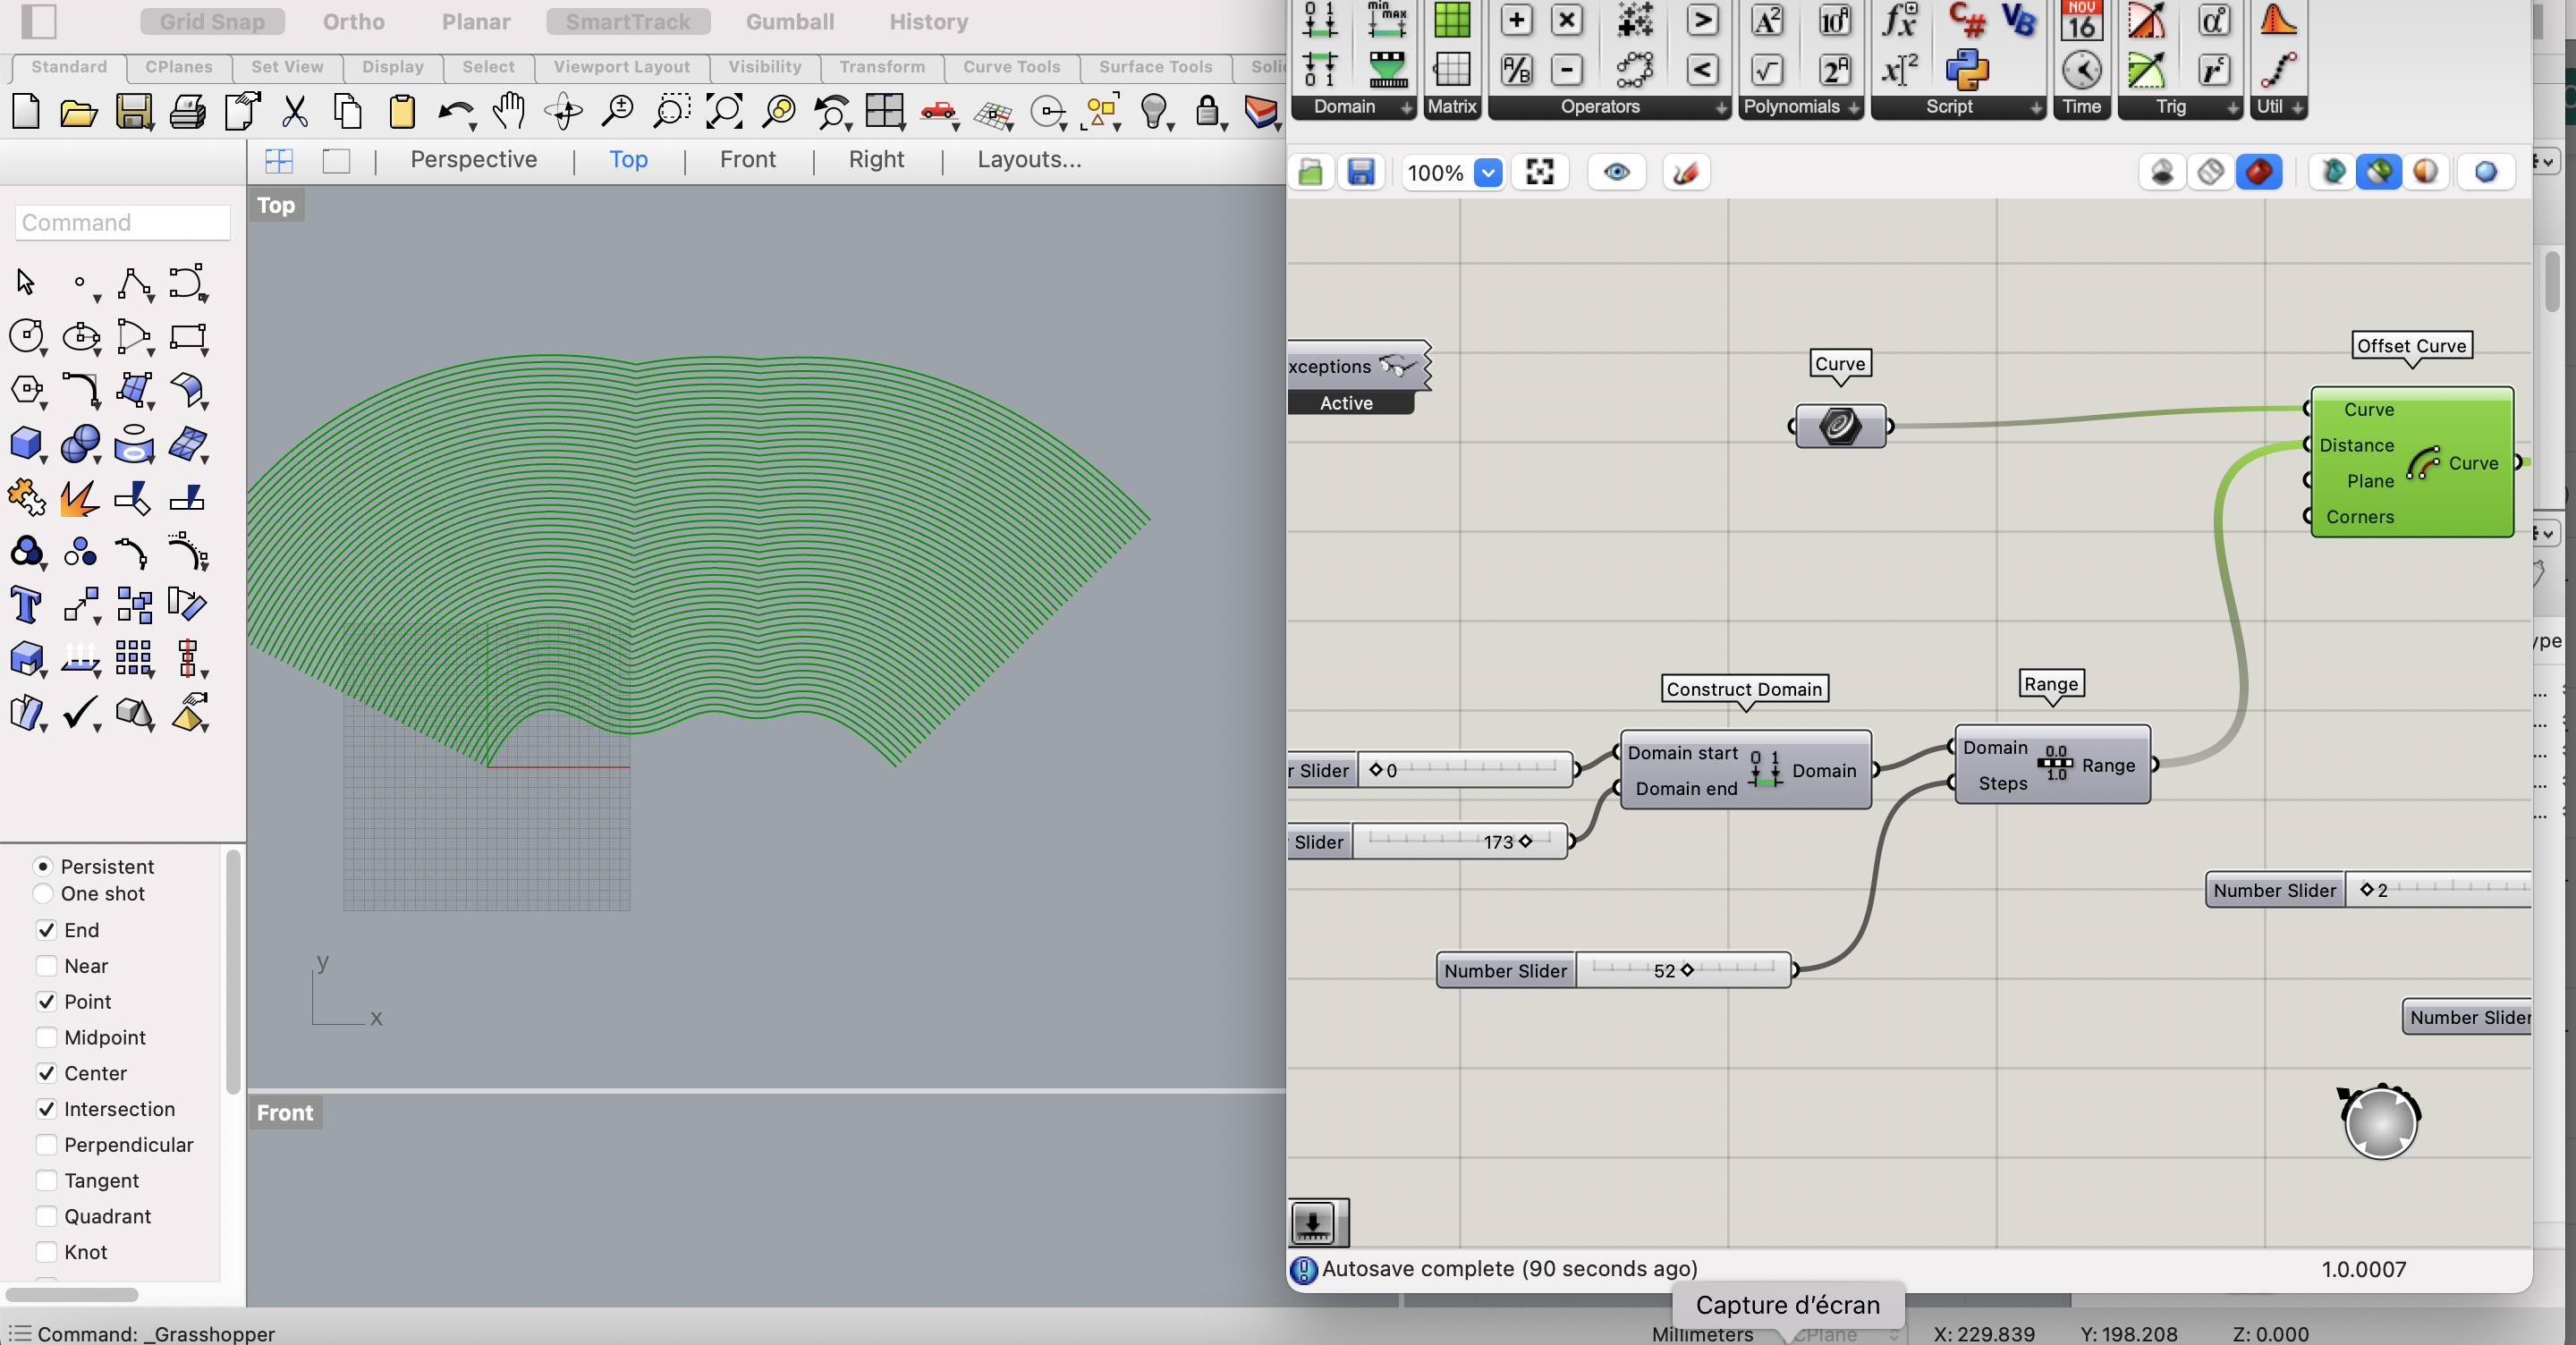Expand the Domain component group
The height and width of the screenshot is (1345, 2576).
(x=1407, y=108)
